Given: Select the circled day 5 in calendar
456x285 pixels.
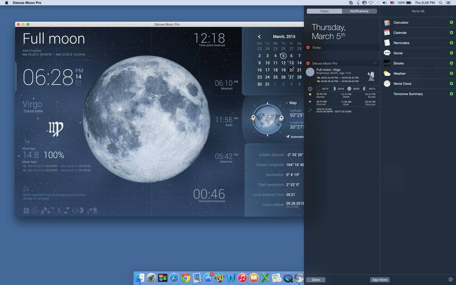Looking at the screenshot, I should point(283,56).
